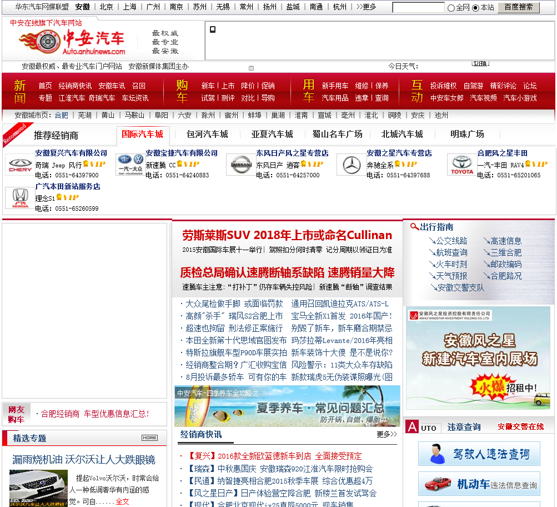Switch to the 明珠广场 tab
The image size is (557, 507).
[467, 134]
